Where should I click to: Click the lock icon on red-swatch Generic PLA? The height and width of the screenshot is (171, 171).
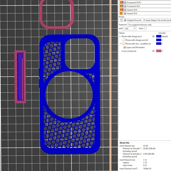(125, 10)
